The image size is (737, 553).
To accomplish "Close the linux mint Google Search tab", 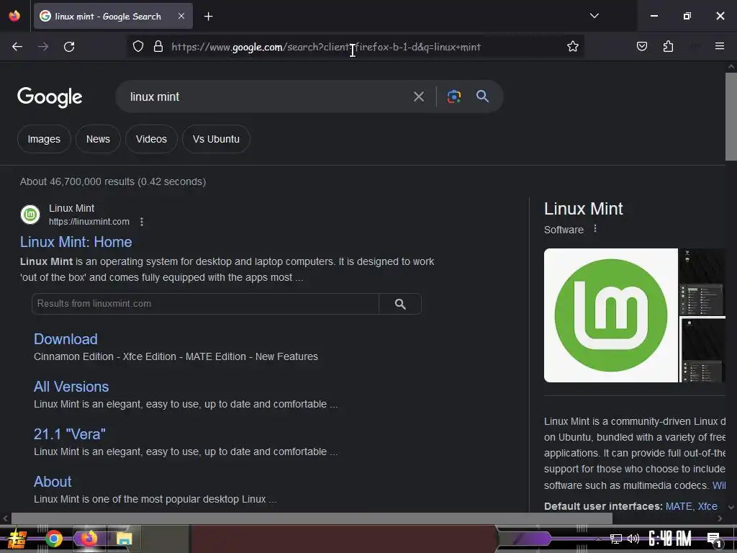I will [181, 16].
